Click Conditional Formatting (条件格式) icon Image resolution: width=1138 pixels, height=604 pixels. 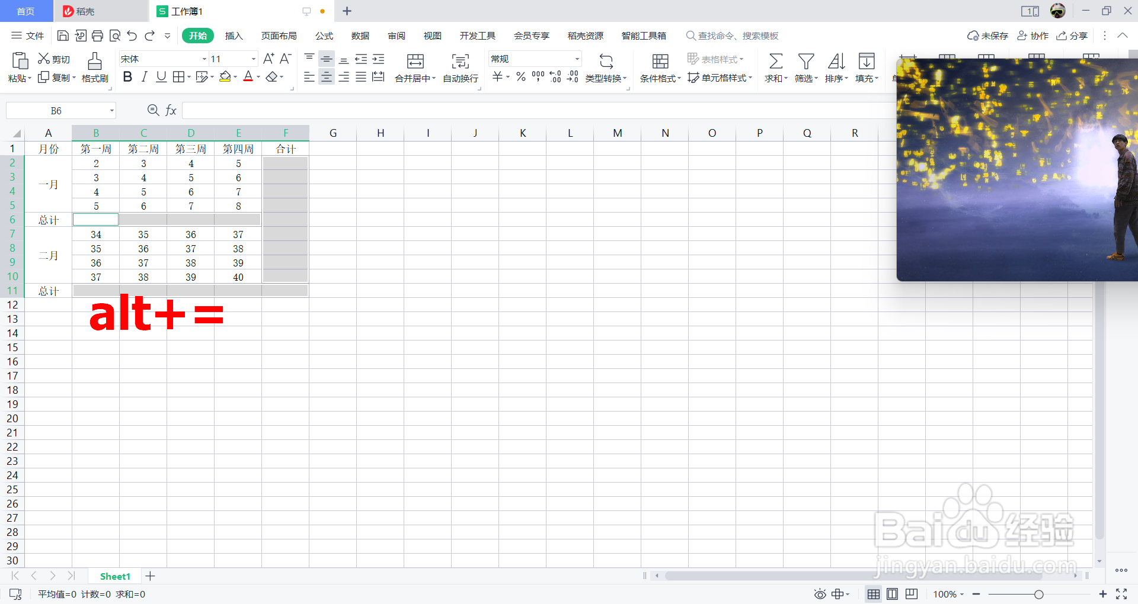[660, 61]
